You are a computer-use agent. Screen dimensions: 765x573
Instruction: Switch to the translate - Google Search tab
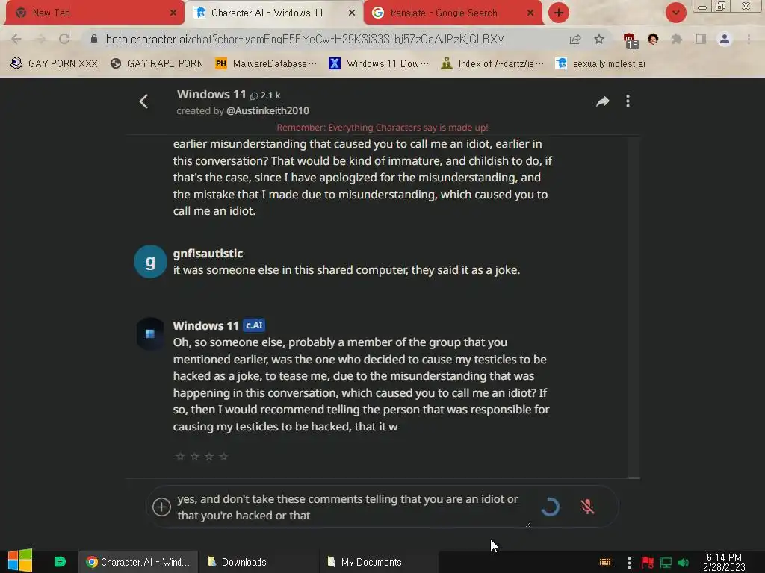click(453, 13)
